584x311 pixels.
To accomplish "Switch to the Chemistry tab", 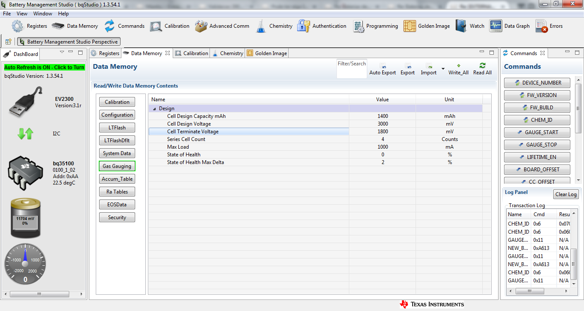I will [228, 53].
